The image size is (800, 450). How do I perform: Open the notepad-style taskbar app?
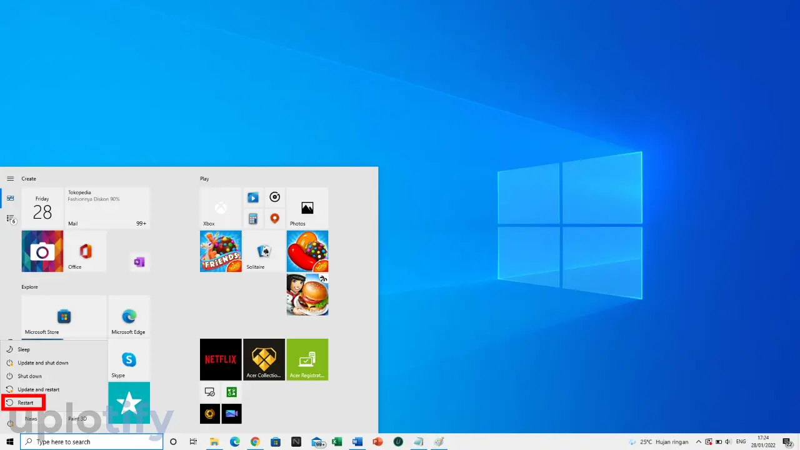[418, 442]
